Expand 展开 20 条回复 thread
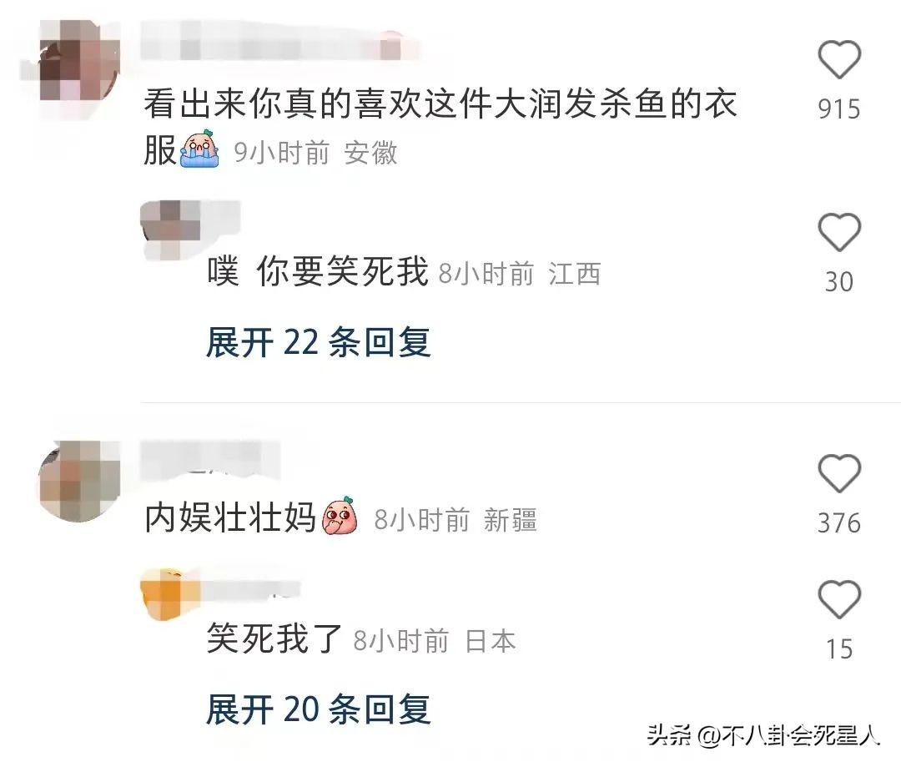This screenshot has height=767, width=901. click(319, 709)
